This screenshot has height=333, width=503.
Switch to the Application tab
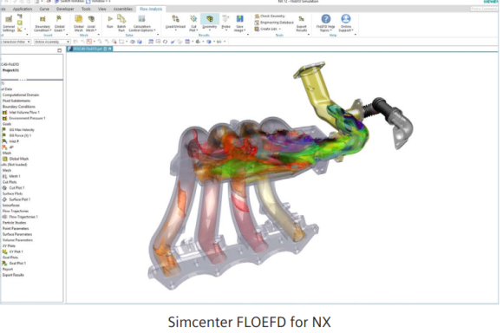pyautogui.click(x=23, y=9)
